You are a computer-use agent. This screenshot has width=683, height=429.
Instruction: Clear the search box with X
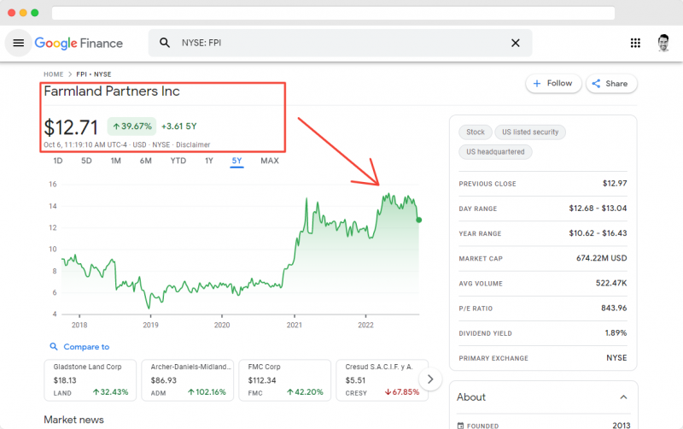pos(516,43)
